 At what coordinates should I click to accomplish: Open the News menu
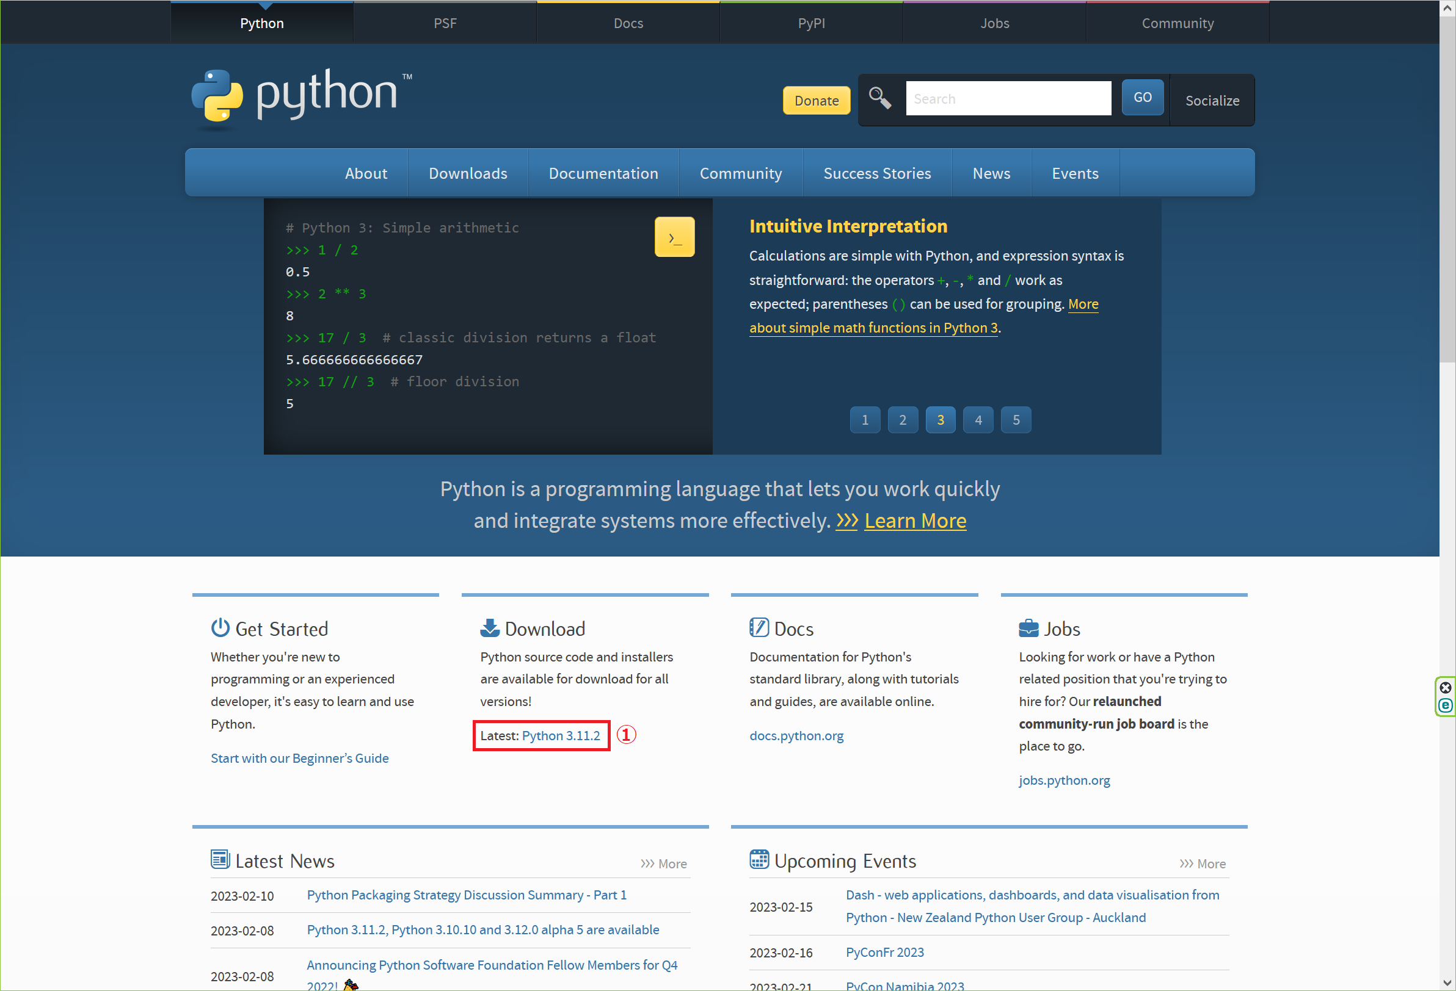coord(991,173)
